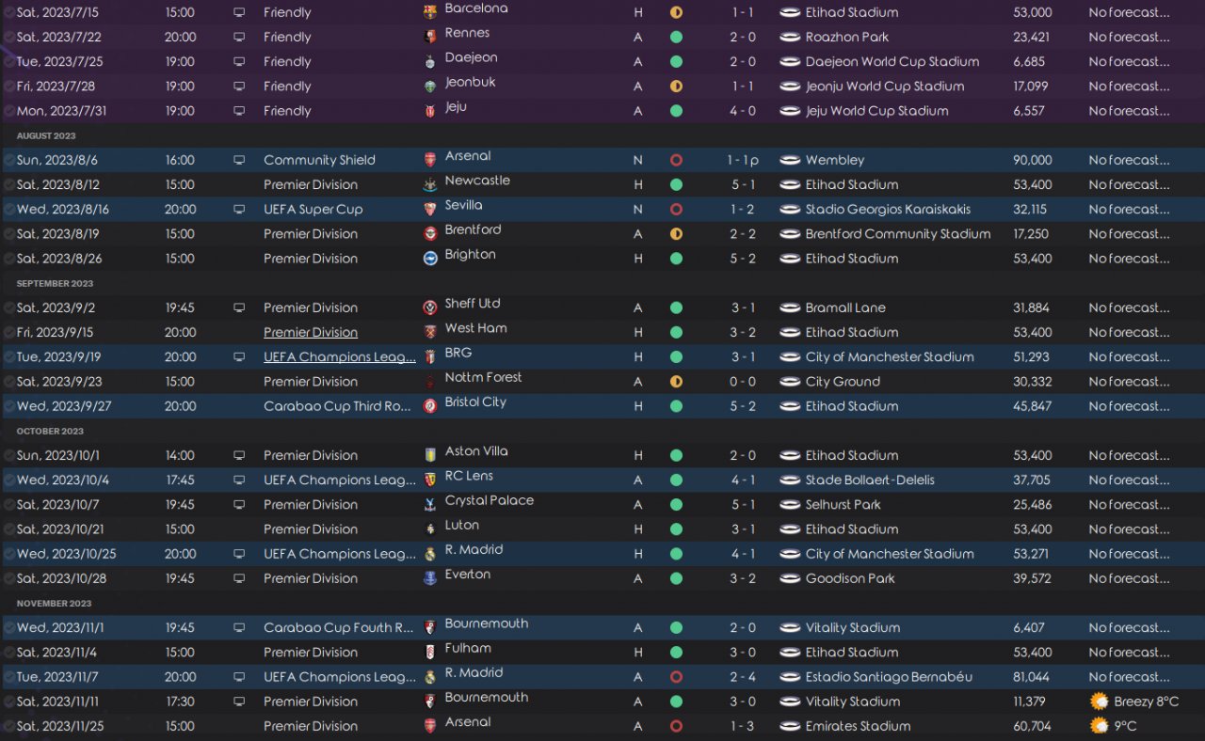The width and height of the screenshot is (1205, 741).
Task: Click the Arsenal badge in the Community Shield row
Action: pos(430,160)
